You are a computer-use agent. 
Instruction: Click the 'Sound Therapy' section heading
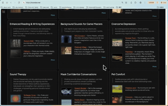point(18,74)
